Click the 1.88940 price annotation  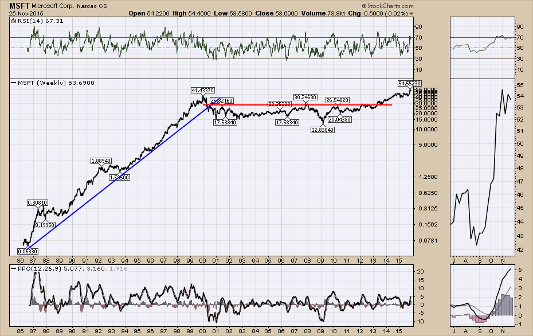coord(101,161)
